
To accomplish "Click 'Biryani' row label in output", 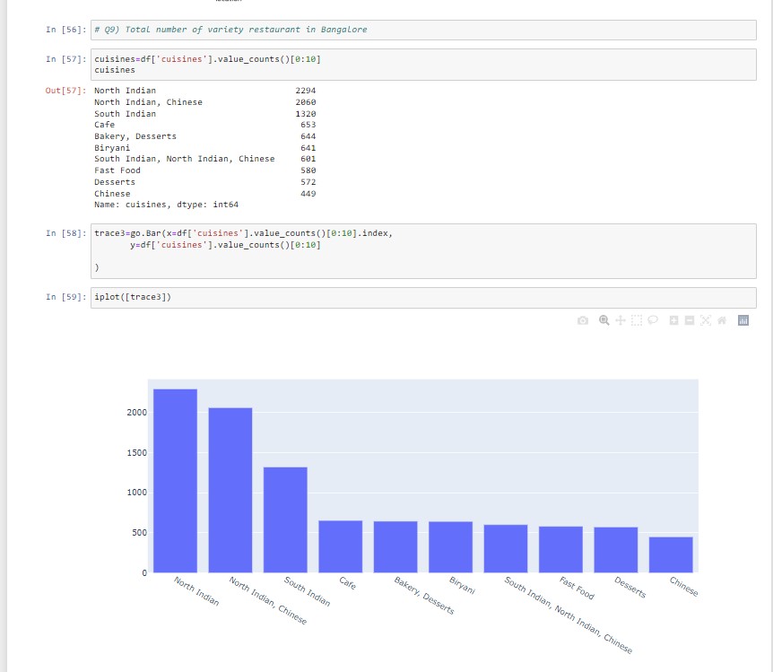I will tap(112, 148).
